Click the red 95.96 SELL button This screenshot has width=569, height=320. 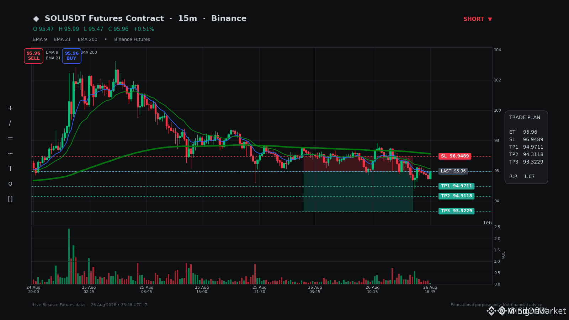pyautogui.click(x=33, y=56)
